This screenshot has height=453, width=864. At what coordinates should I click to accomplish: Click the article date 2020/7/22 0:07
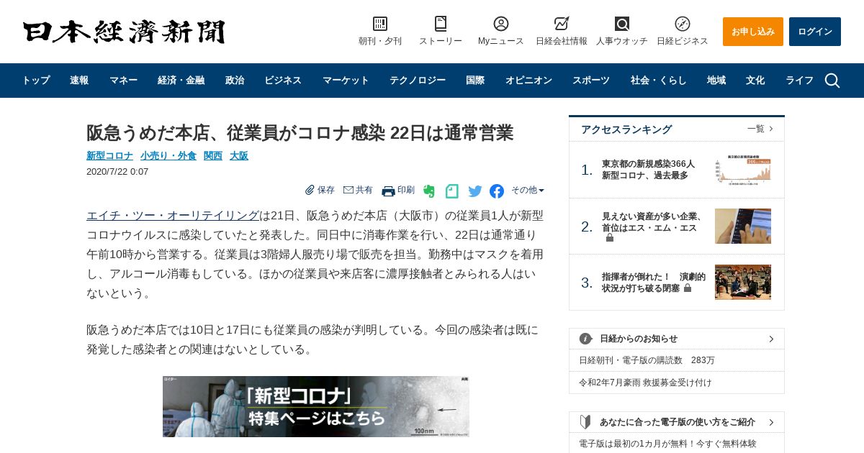117,172
